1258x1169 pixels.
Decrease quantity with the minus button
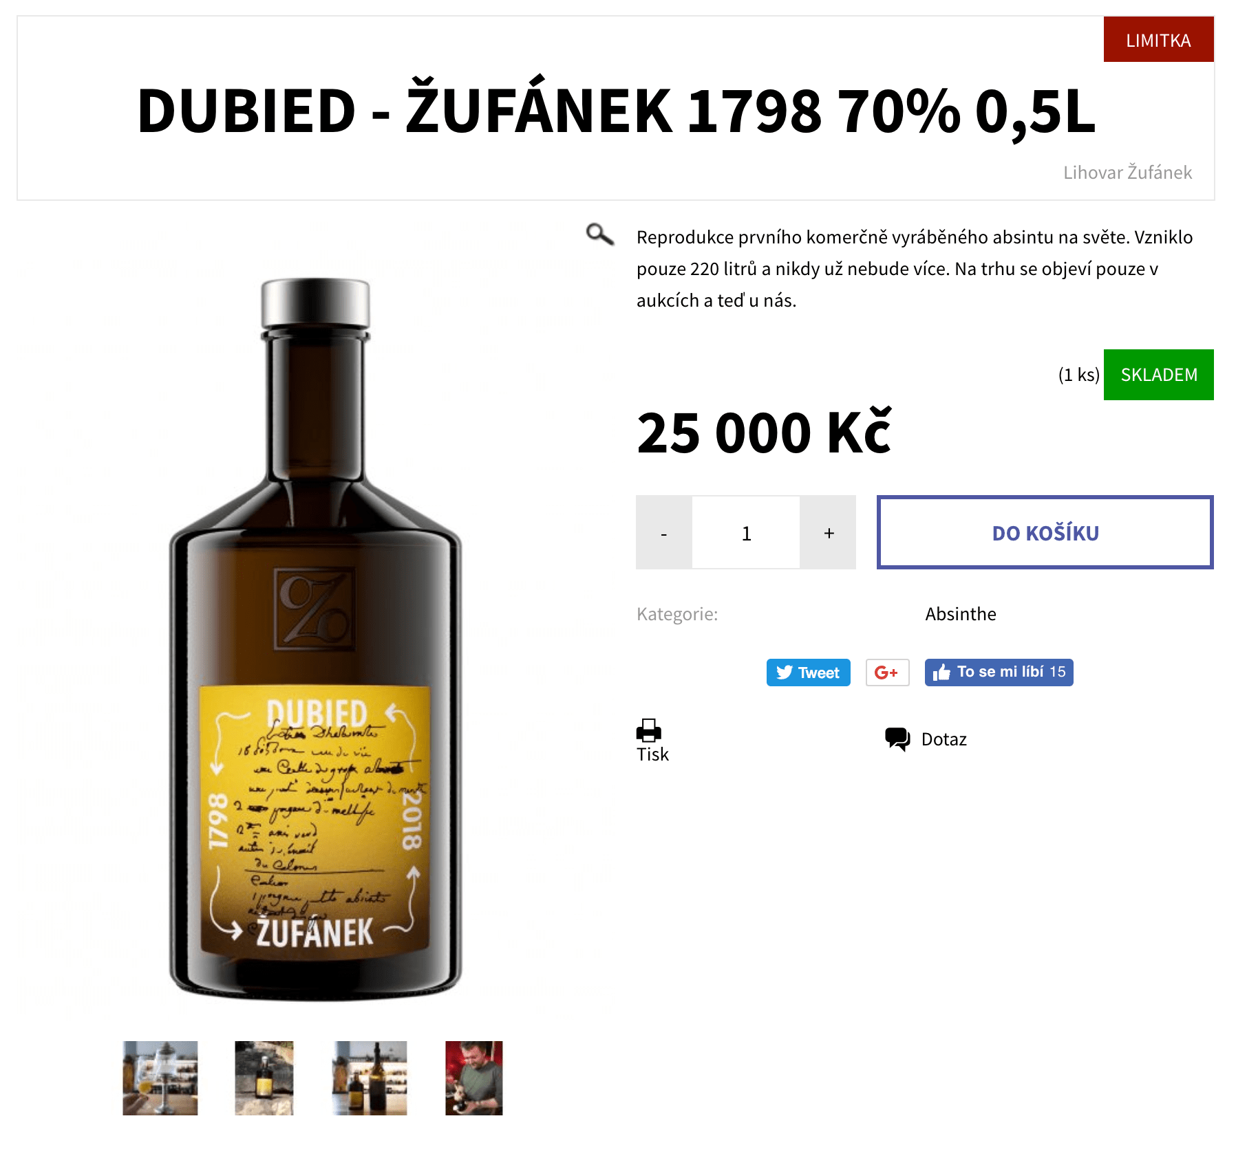(x=664, y=533)
